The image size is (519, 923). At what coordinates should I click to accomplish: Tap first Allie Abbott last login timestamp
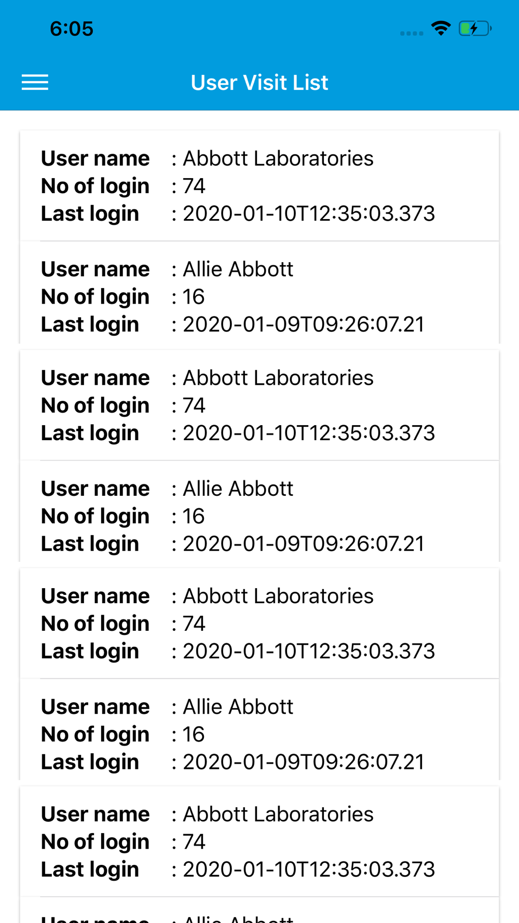(304, 324)
